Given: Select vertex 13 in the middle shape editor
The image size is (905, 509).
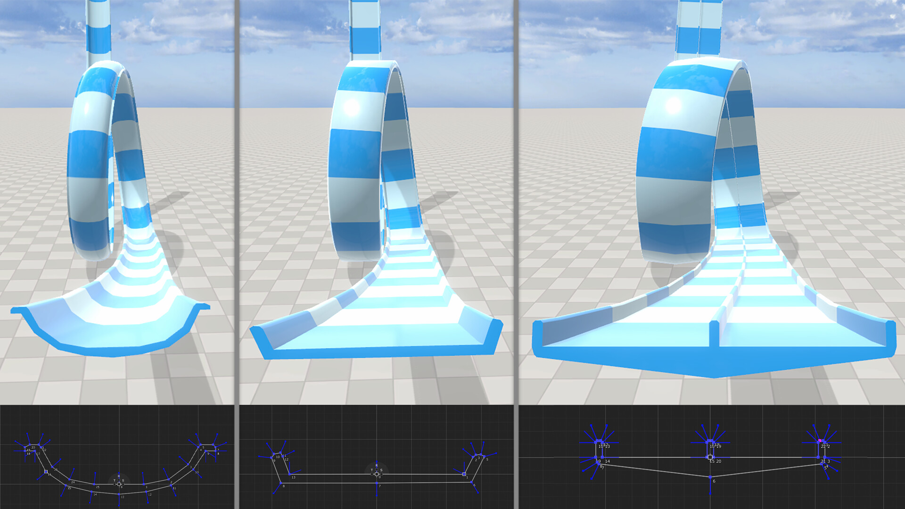Looking at the screenshot, I should click(289, 474).
